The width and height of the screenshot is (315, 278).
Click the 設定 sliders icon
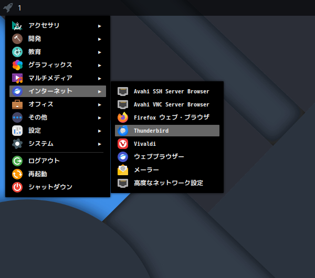tap(17, 131)
